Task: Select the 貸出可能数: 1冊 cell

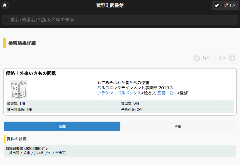Action: coord(63,110)
